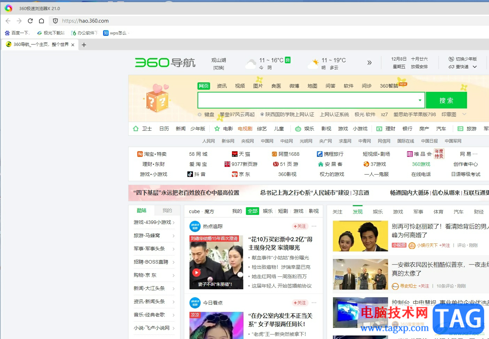Viewport: 489px width, 339px height.
Task: Open the 年度特卖 promotion badge
Action: [x=439, y=154]
